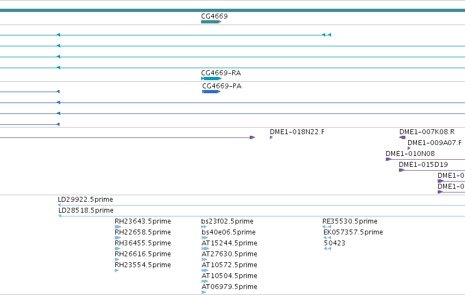Select the AT06979.5prime EST arrow
This screenshot has height=295, width=465.
[204, 292]
